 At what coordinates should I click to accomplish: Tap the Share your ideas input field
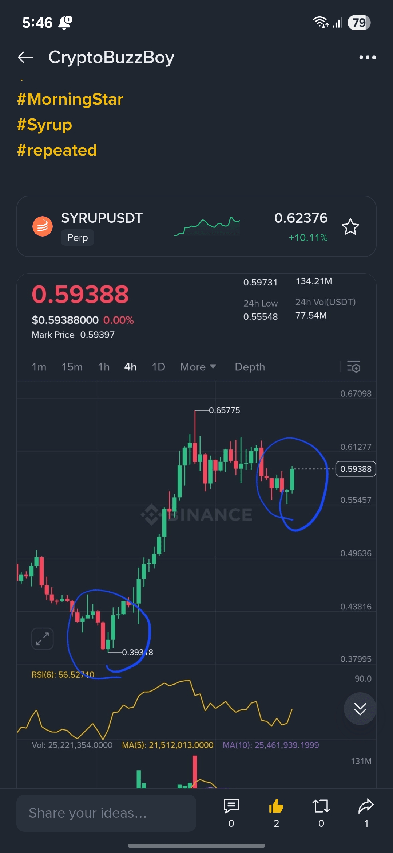click(106, 813)
